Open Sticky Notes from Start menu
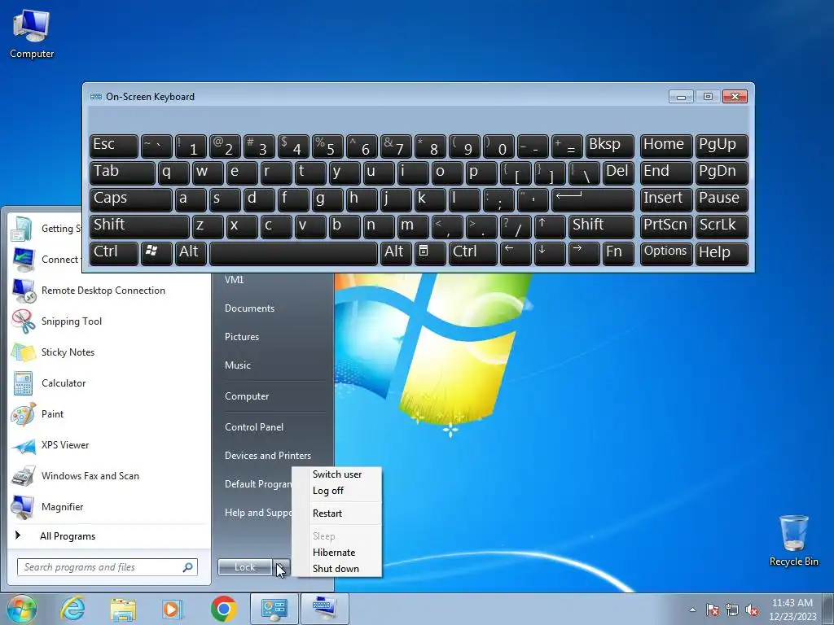This screenshot has height=625, width=834. (x=109, y=352)
